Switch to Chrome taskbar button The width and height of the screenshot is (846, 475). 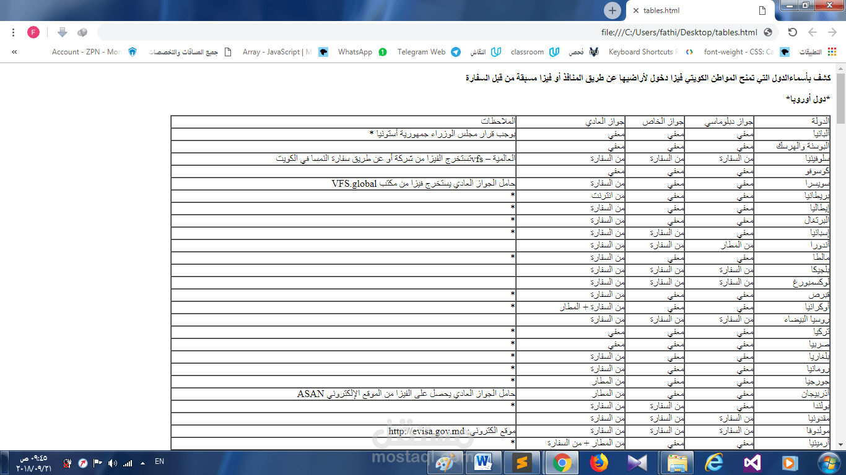(562, 463)
